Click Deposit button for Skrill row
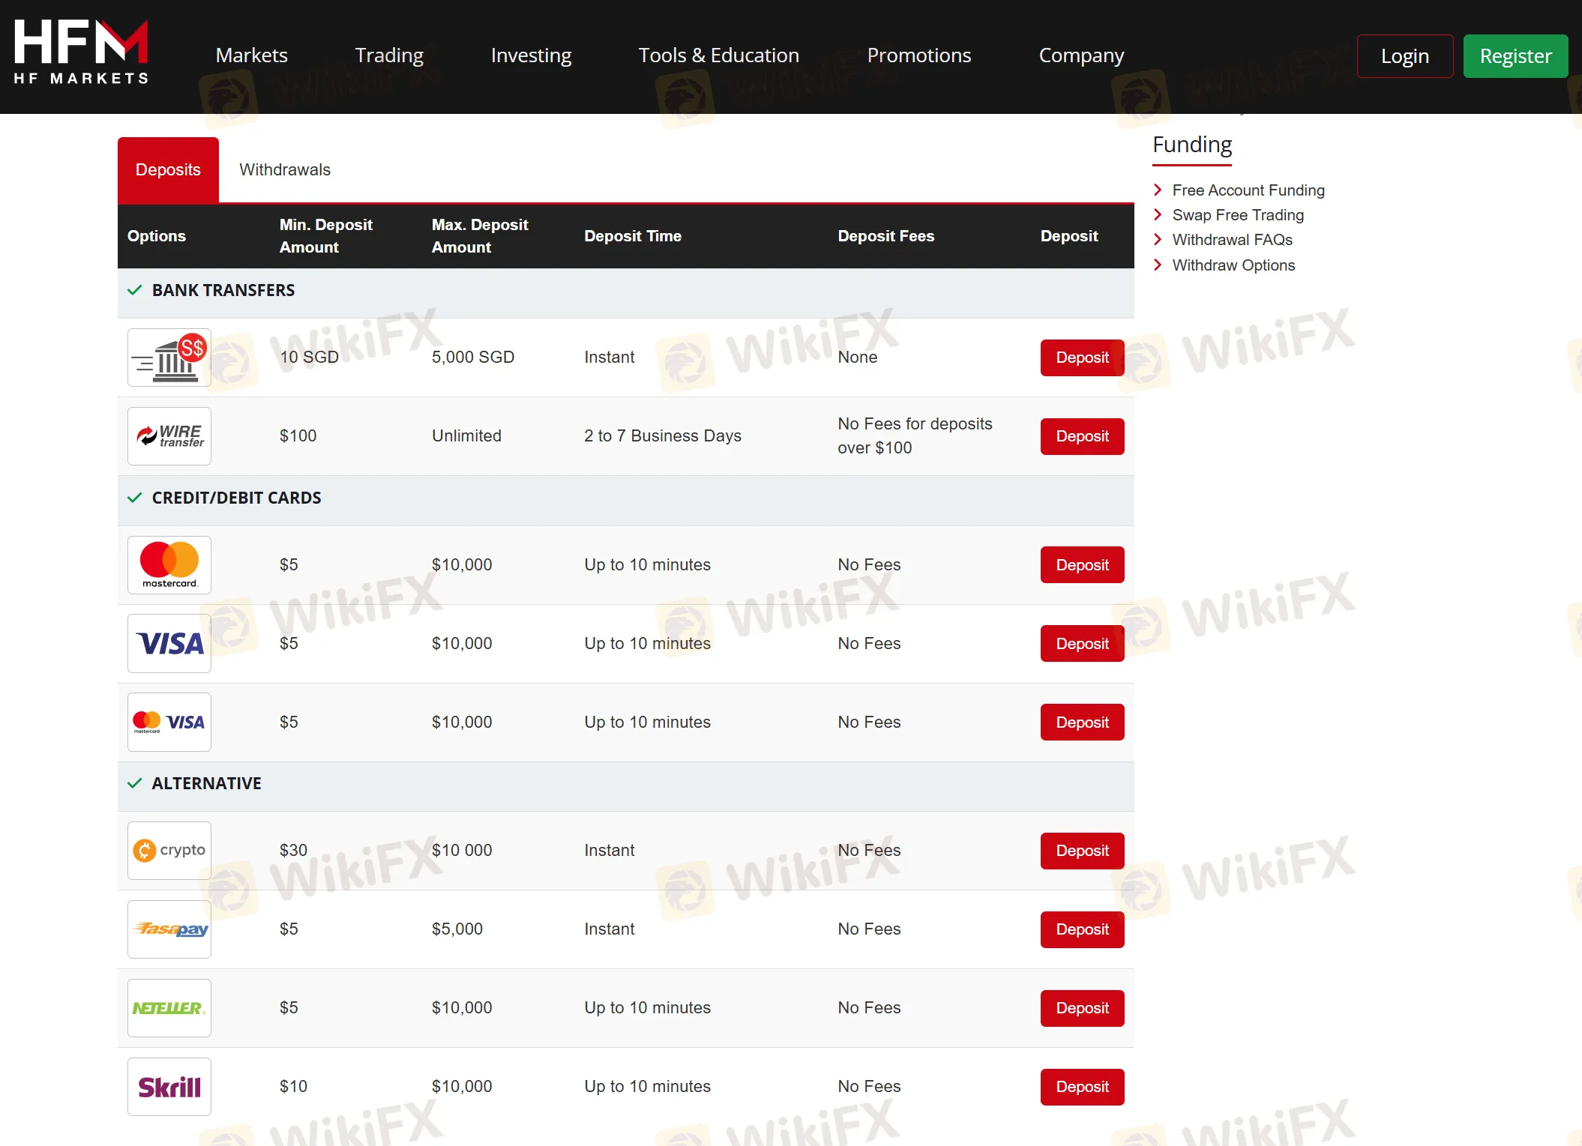 (1082, 1087)
